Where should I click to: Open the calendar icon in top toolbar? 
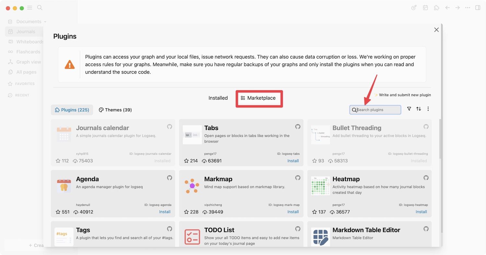tap(425, 8)
